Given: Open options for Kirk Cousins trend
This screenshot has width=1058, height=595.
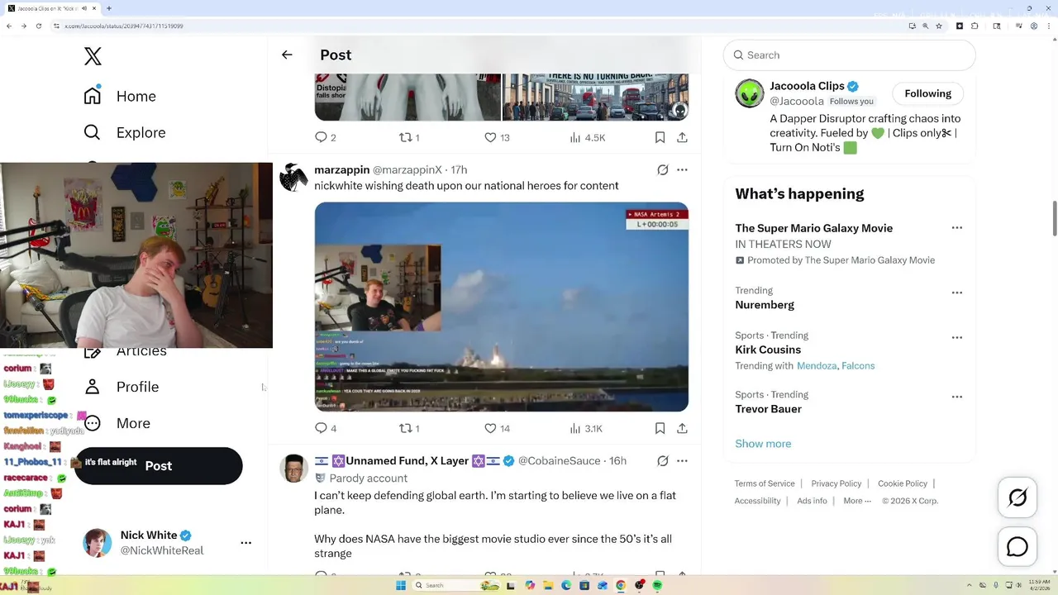Looking at the screenshot, I should pos(956,337).
